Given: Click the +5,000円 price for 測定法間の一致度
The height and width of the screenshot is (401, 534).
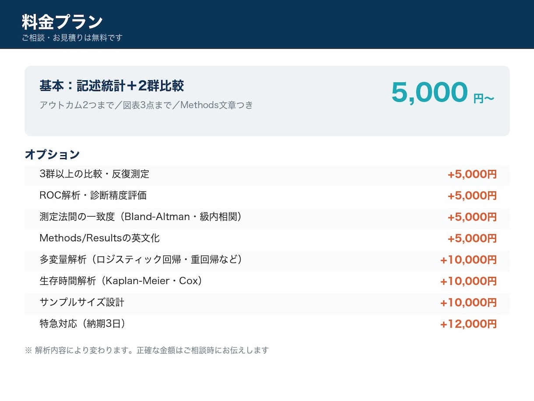Looking at the screenshot, I should tap(472, 217).
